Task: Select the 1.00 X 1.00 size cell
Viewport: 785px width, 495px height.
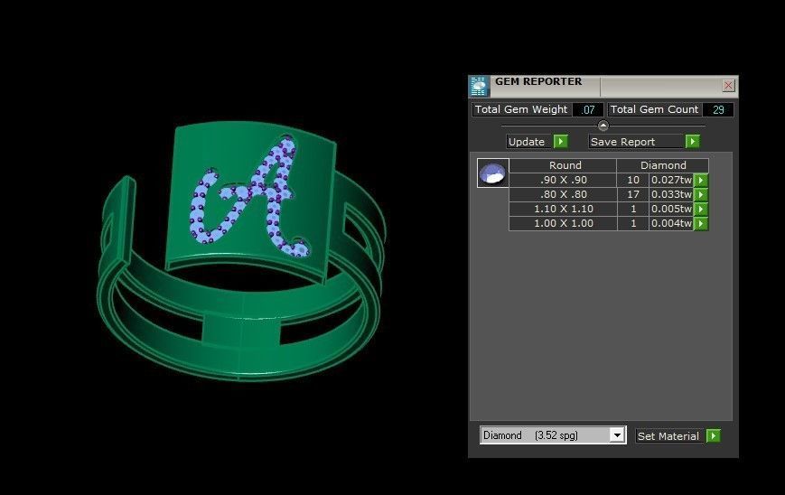Action: pyautogui.click(x=563, y=224)
